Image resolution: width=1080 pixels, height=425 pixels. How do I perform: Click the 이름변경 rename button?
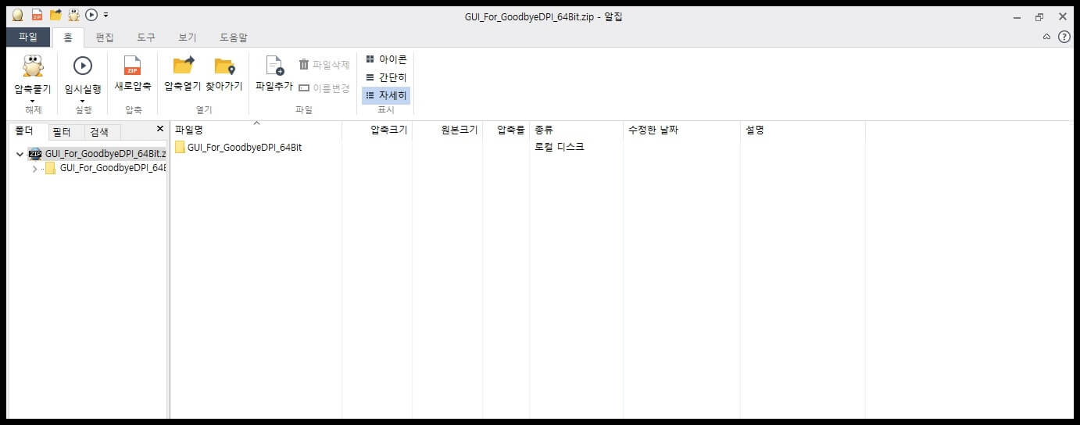click(324, 88)
